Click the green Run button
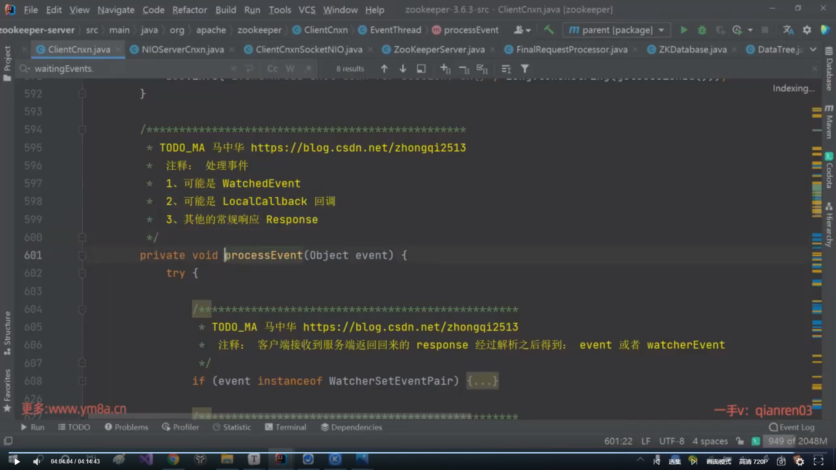 click(x=684, y=30)
